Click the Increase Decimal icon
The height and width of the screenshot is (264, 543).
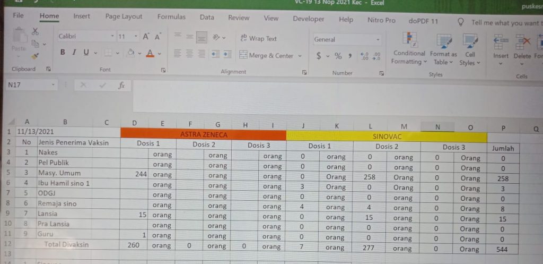coord(364,56)
